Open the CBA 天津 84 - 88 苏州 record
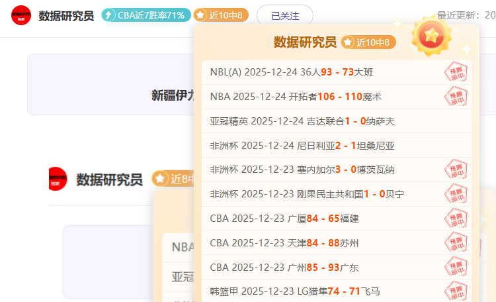Viewport: 496px width, 302px height. (x=284, y=243)
